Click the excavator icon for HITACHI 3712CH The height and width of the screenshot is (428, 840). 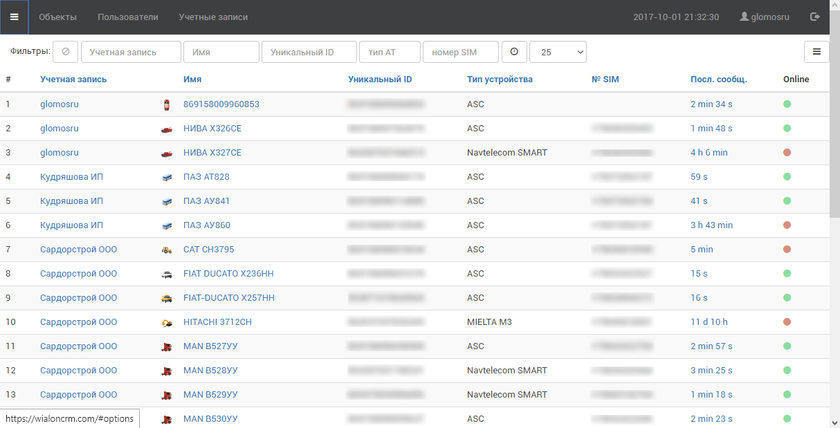(166, 322)
